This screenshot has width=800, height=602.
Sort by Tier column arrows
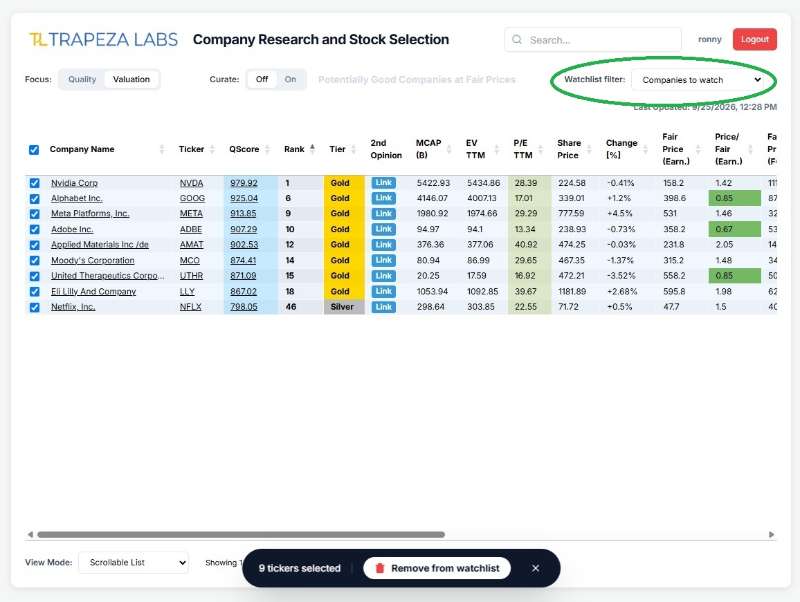(x=354, y=149)
